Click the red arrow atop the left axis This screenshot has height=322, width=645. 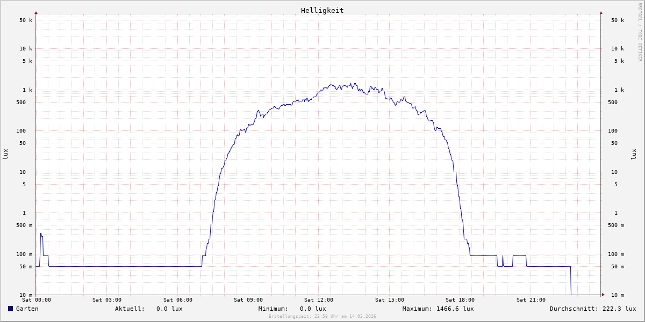[36, 12]
